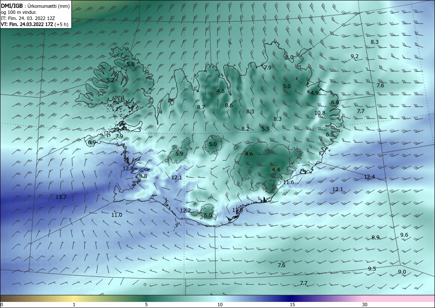Image resolution: width=435 pixels, height=308 pixels.
Task: Select the 4.9 value in the northeast
Action: pyautogui.click(x=315, y=93)
